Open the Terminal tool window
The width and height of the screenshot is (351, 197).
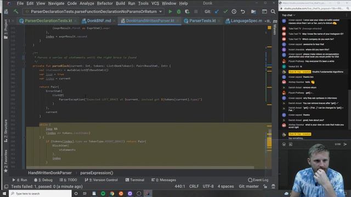coord(135,180)
